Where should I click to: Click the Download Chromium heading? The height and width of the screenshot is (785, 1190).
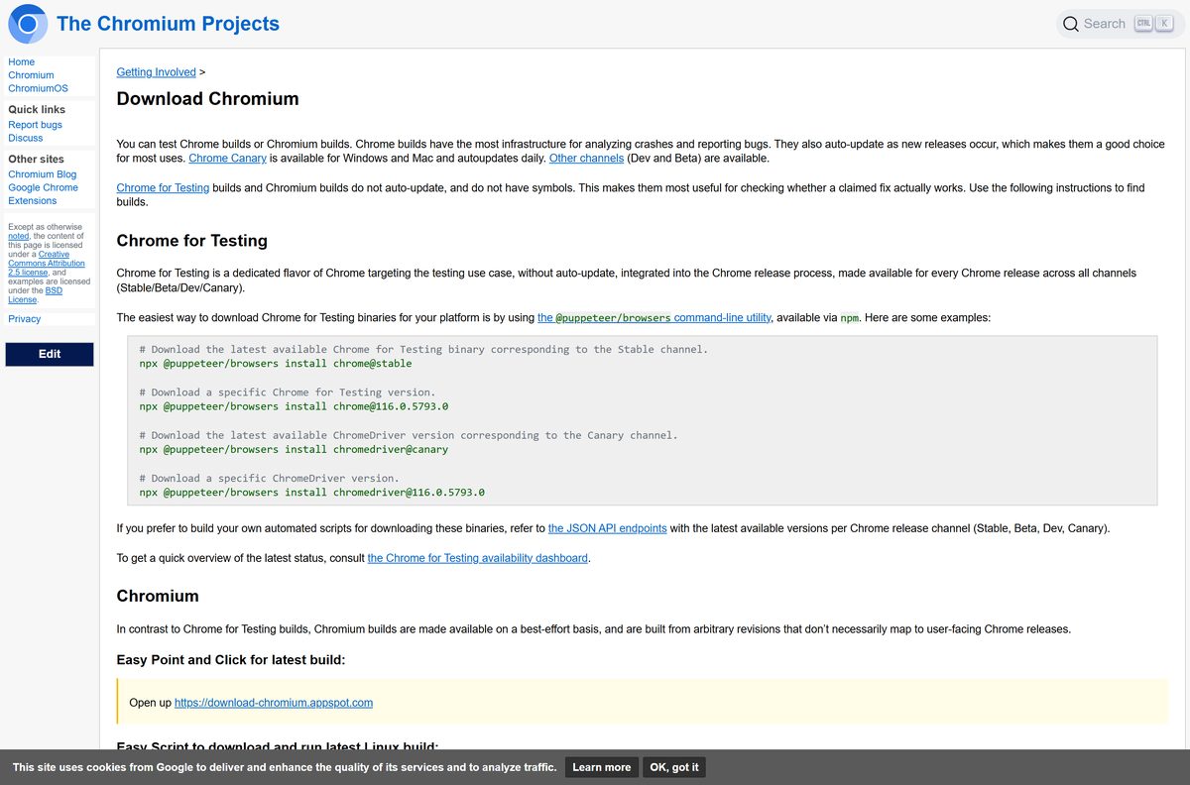coord(207,99)
